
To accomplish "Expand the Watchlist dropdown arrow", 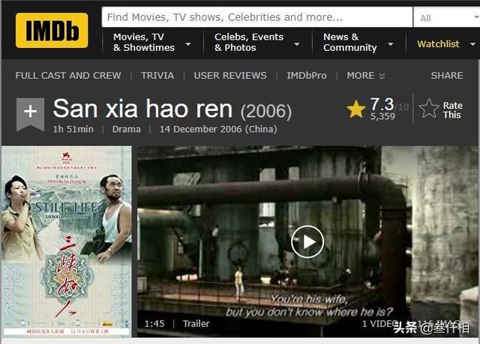I will (472, 44).
